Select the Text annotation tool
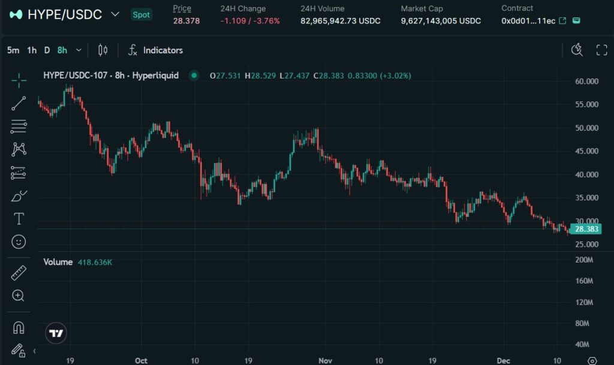This screenshot has width=614, height=365. [x=19, y=219]
